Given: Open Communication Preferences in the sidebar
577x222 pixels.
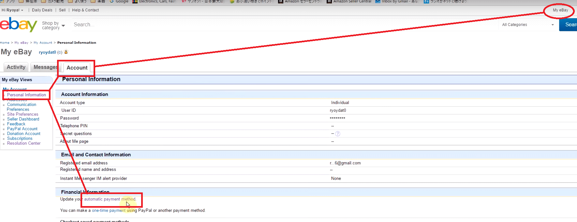Looking at the screenshot, I should pos(22,107).
